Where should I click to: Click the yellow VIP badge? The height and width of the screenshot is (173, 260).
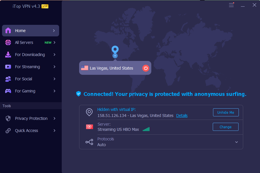[45, 6]
